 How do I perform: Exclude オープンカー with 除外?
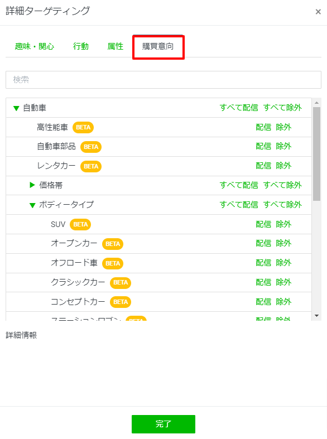pos(283,243)
